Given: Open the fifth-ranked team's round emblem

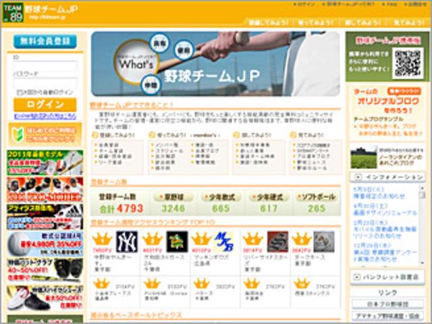Looking at the screenshot, I should pos(324,242).
